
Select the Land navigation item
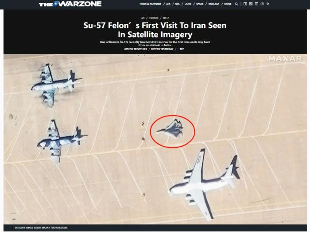[188, 4]
